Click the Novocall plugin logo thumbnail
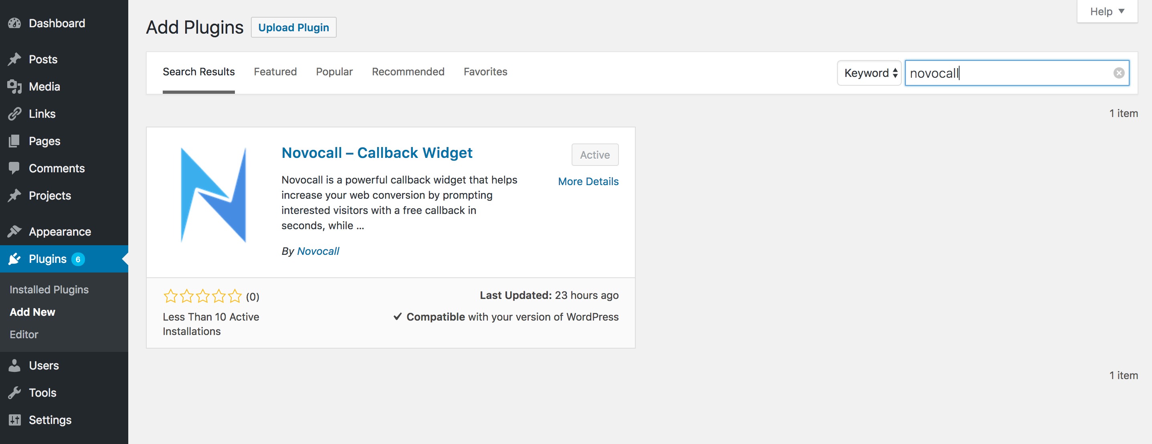The width and height of the screenshot is (1152, 444). click(x=213, y=195)
